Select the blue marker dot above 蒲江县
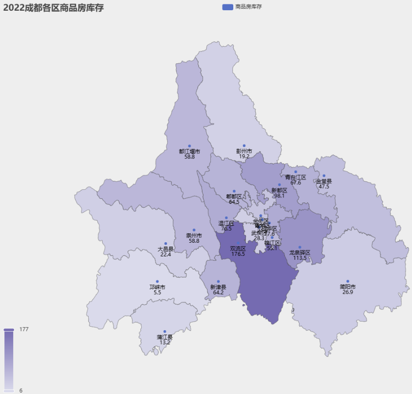 pyautogui.click(x=165, y=332)
